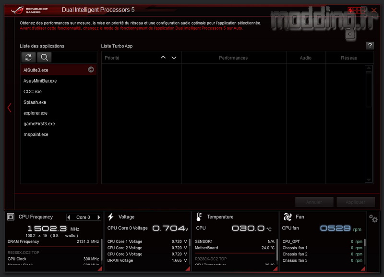This screenshot has width=384, height=277.
Task: Click the Turbo App list scrollbar up arrow
Action: pyautogui.click(x=369, y=68)
